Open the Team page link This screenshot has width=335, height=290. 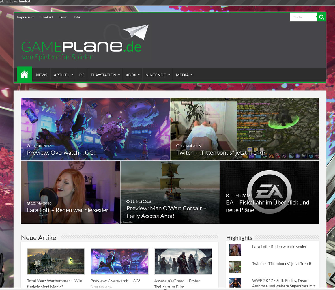[63, 17]
